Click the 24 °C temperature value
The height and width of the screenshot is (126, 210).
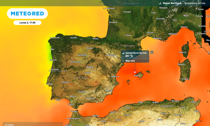tap(129, 56)
